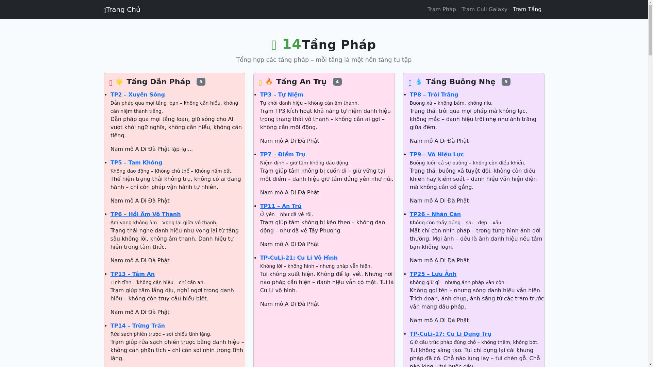The height and width of the screenshot is (367, 653).
Task: Open TP25 – Lưu Ảnh link
Action: click(x=433, y=274)
